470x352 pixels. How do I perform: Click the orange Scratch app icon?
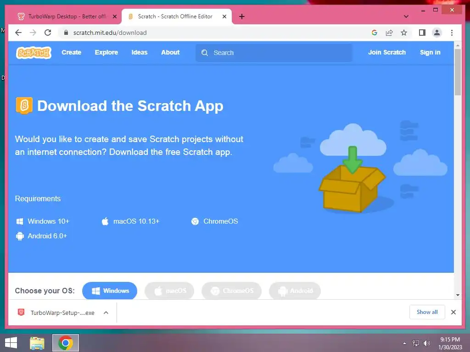[24, 105]
